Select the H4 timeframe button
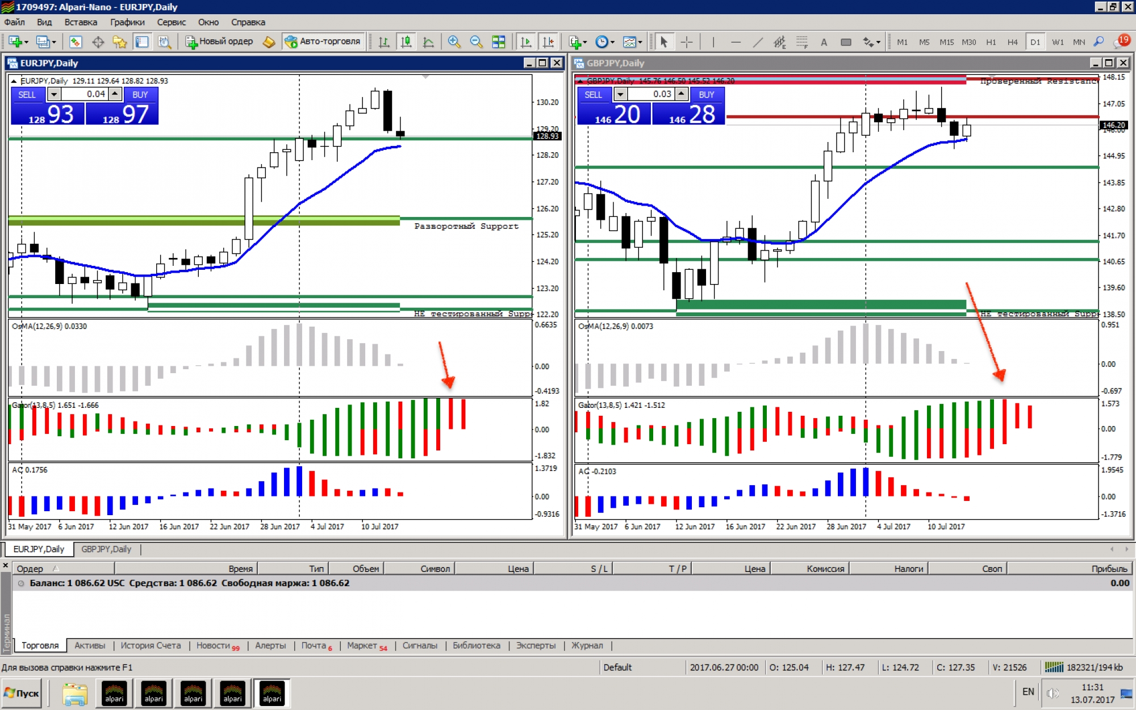The height and width of the screenshot is (710, 1136). pos(1012,42)
